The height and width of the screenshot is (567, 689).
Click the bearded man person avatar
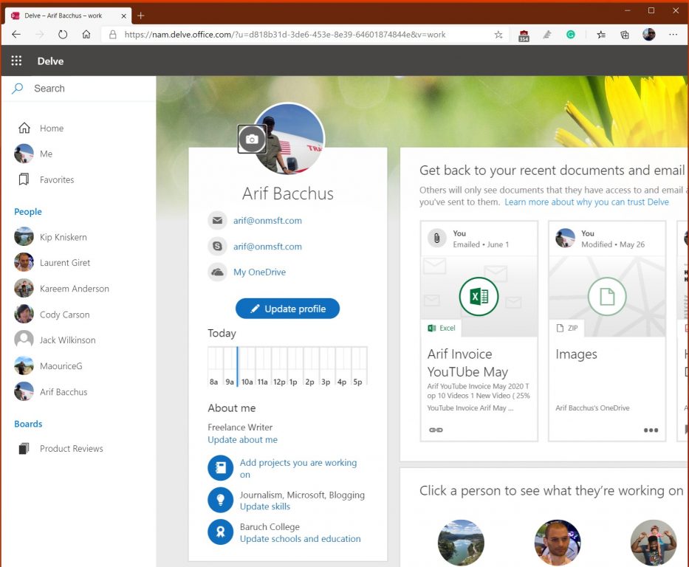click(557, 543)
